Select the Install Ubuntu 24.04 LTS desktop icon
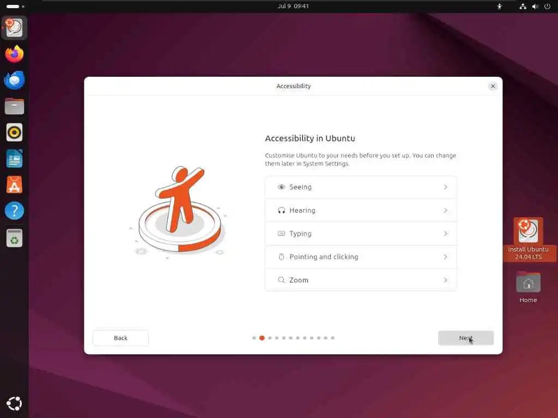558x418 pixels. point(529,239)
